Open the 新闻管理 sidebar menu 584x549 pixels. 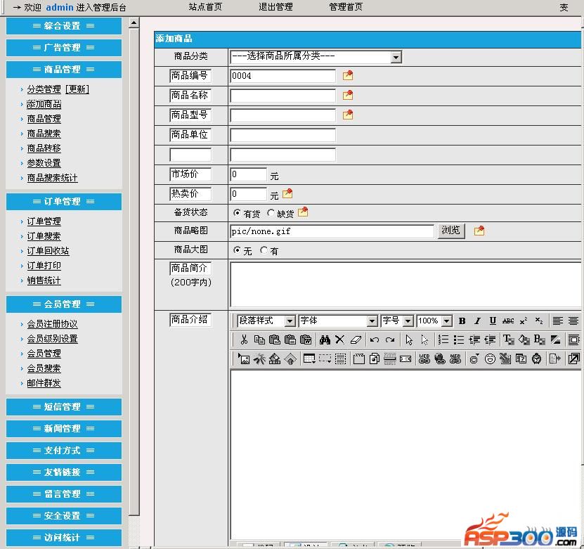[x=64, y=429]
